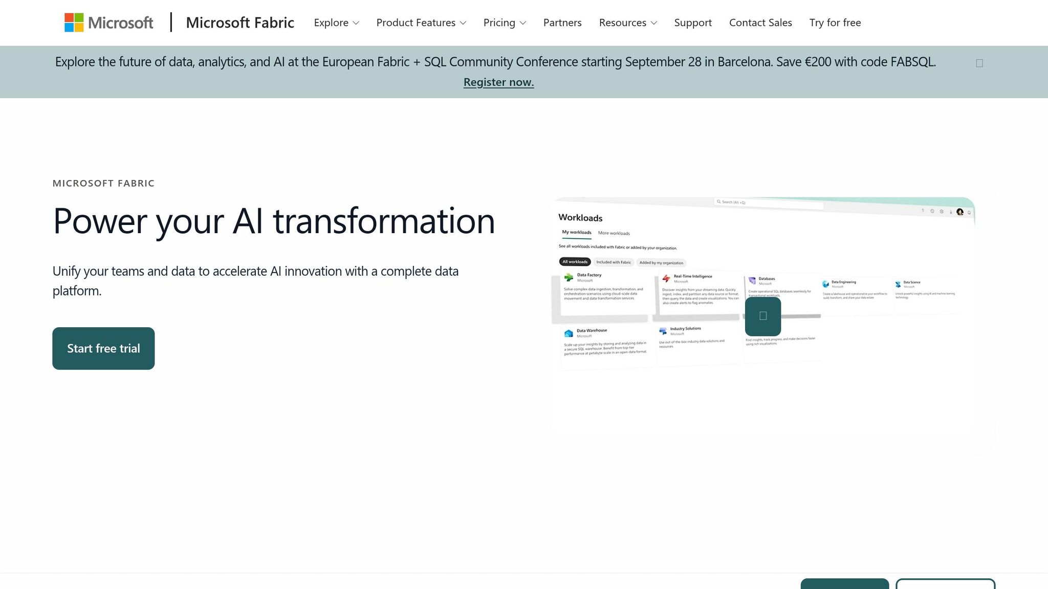Go to Contact Sales
Image resolution: width=1048 pixels, height=589 pixels.
(760, 22)
